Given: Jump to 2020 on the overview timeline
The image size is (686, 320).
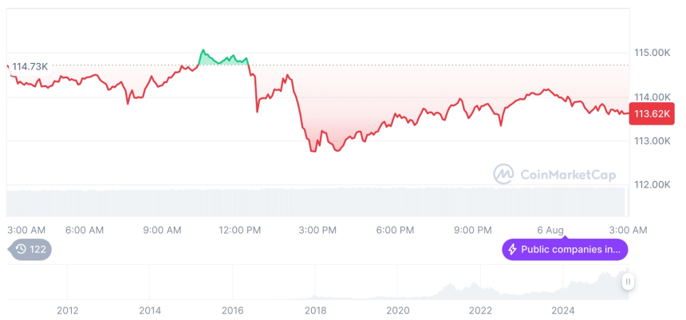Looking at the screenshot, I should point(397,310).
